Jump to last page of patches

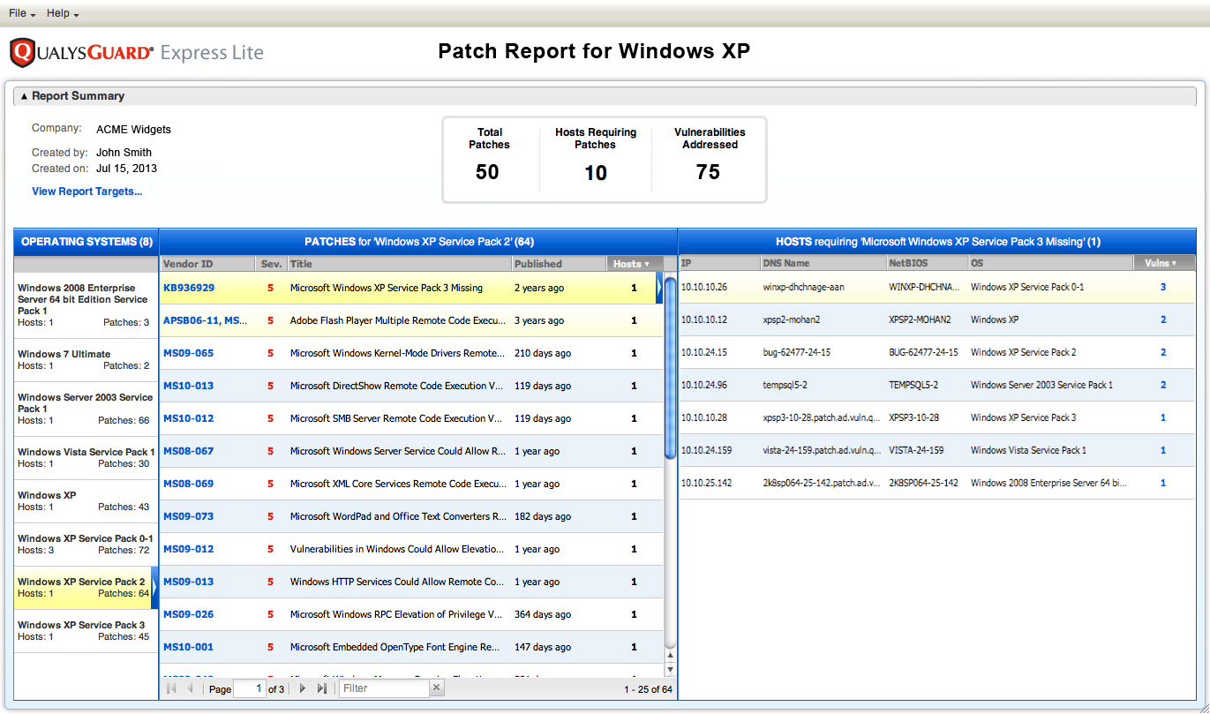322,688
